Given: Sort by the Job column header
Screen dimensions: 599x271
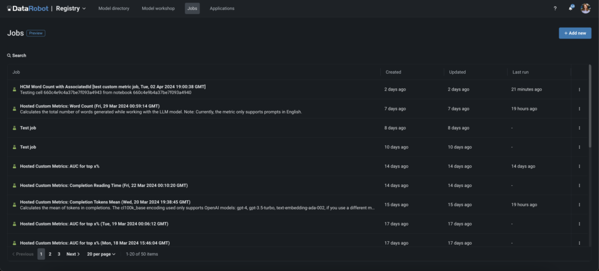Looking at the screenshot, I should pyautogui.click(x=16, y=72).
